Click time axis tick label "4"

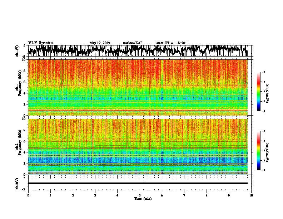click(118, 195)
